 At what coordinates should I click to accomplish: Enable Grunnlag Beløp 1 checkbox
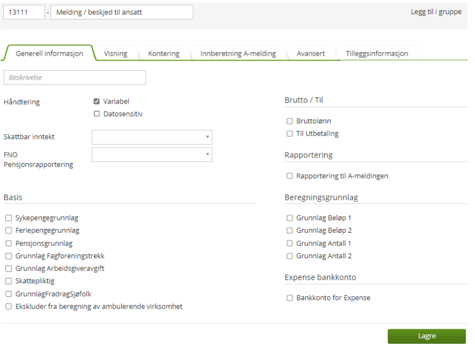[290, 218]
